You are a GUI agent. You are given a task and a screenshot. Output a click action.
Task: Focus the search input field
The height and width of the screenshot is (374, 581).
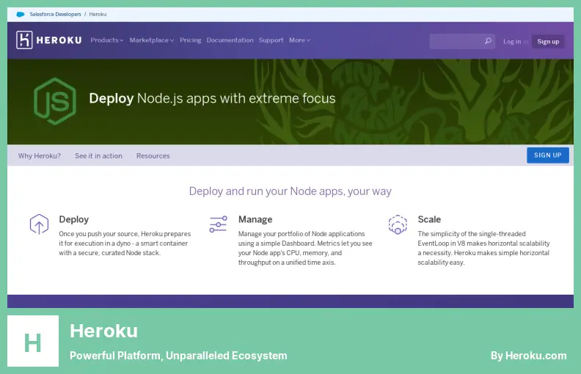461,41
